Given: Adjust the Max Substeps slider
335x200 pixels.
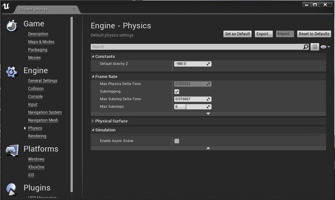Looking at the screenshot, I should [x=189, y=106].
